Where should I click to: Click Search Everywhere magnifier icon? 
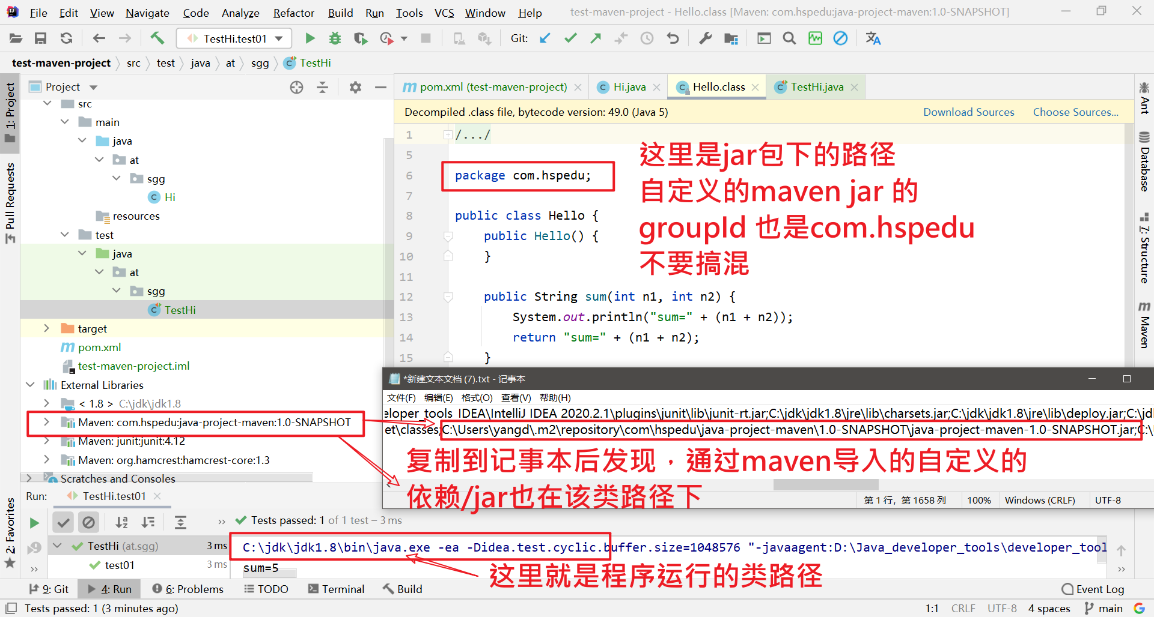(789, 38)
